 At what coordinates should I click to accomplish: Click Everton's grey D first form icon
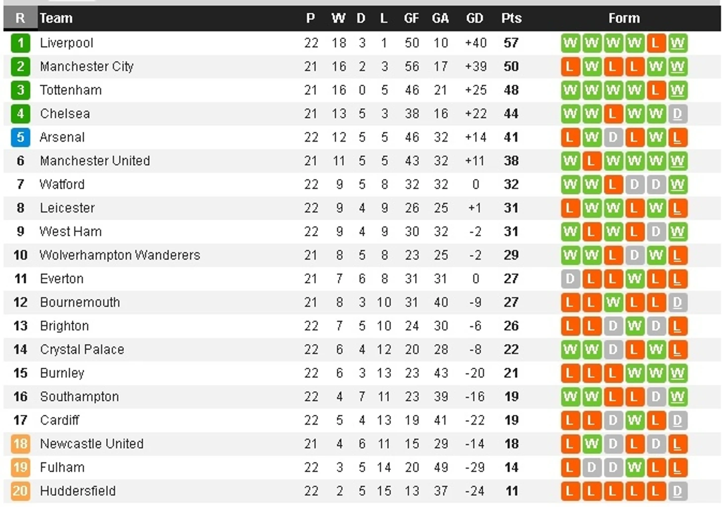[x=570, y=279]
